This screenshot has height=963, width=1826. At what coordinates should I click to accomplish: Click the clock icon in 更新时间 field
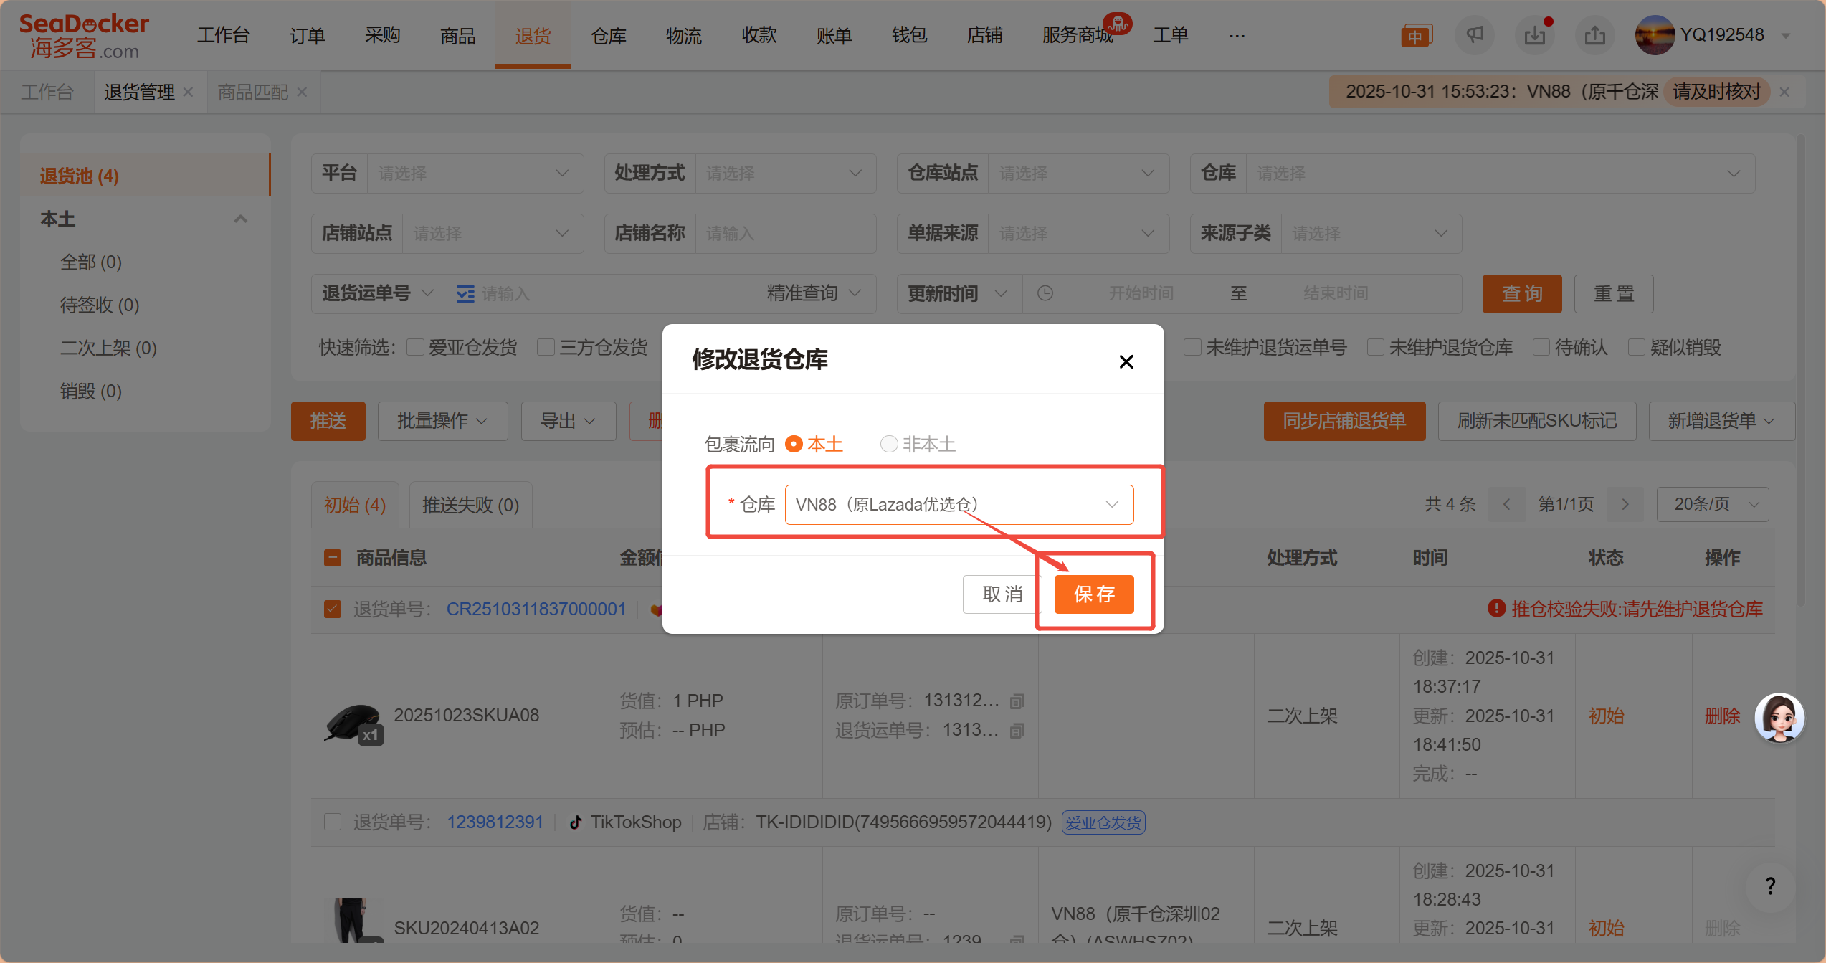1045,293
